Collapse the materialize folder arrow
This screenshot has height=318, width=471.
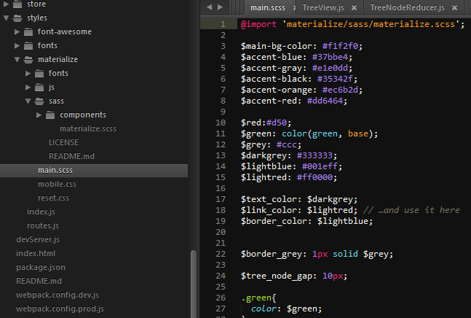(x=17, y=60)
